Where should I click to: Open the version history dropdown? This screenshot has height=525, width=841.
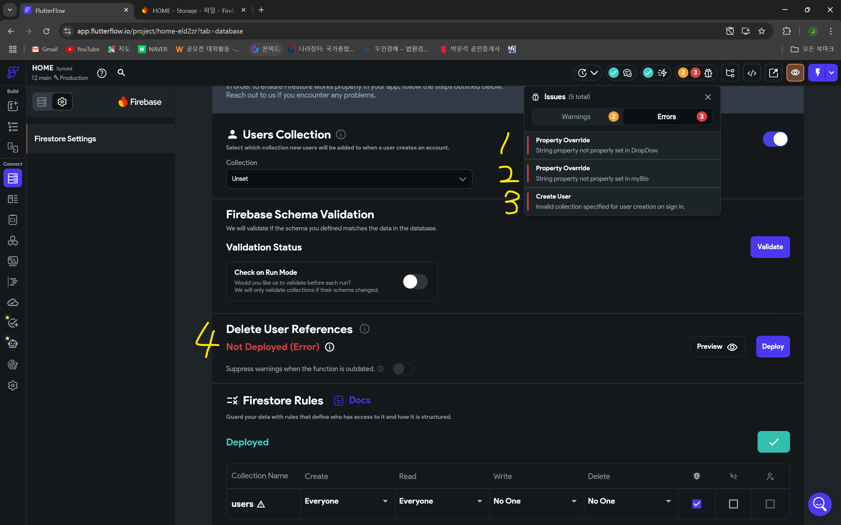click(x=588, y=73)
